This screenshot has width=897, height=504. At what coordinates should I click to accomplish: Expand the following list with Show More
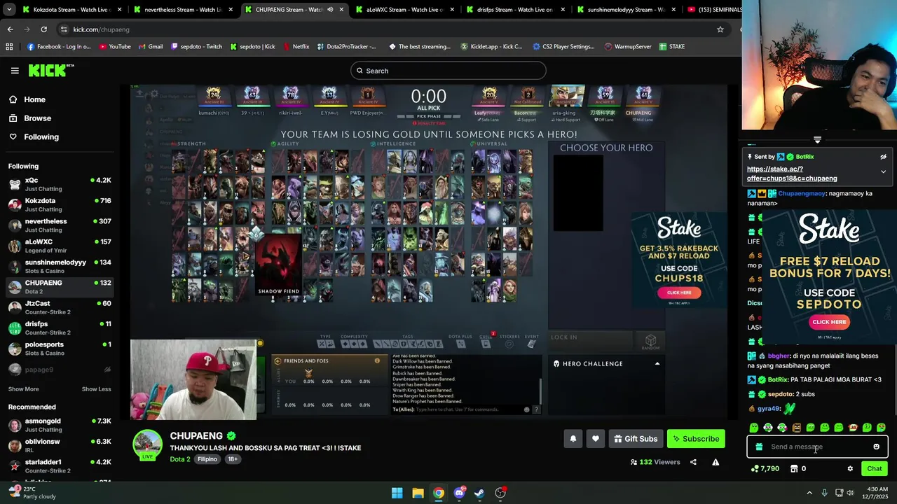click(x=24, y=389)
